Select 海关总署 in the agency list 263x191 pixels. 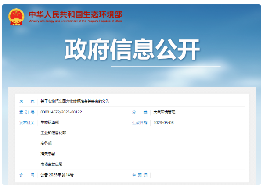coord(48,154)
